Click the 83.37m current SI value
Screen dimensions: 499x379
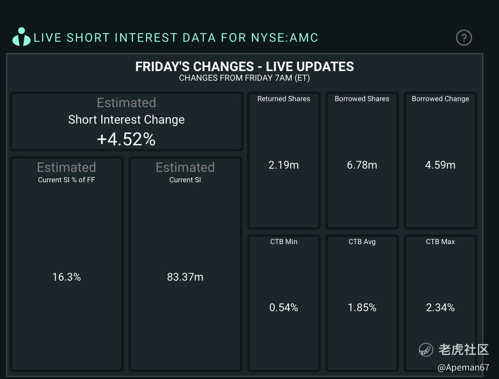pos(185,277)
